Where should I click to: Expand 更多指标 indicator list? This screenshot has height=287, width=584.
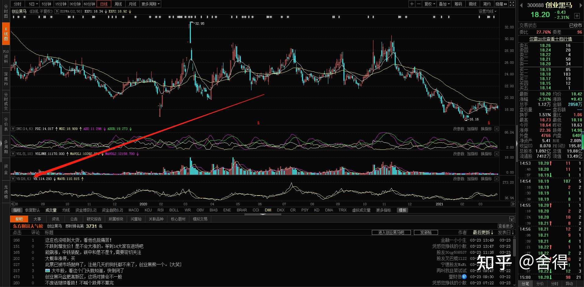(x=383, y=210)
